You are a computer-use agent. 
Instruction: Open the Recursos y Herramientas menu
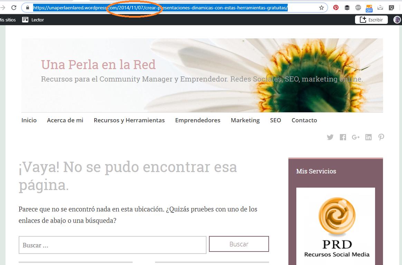tap(129, 120)
